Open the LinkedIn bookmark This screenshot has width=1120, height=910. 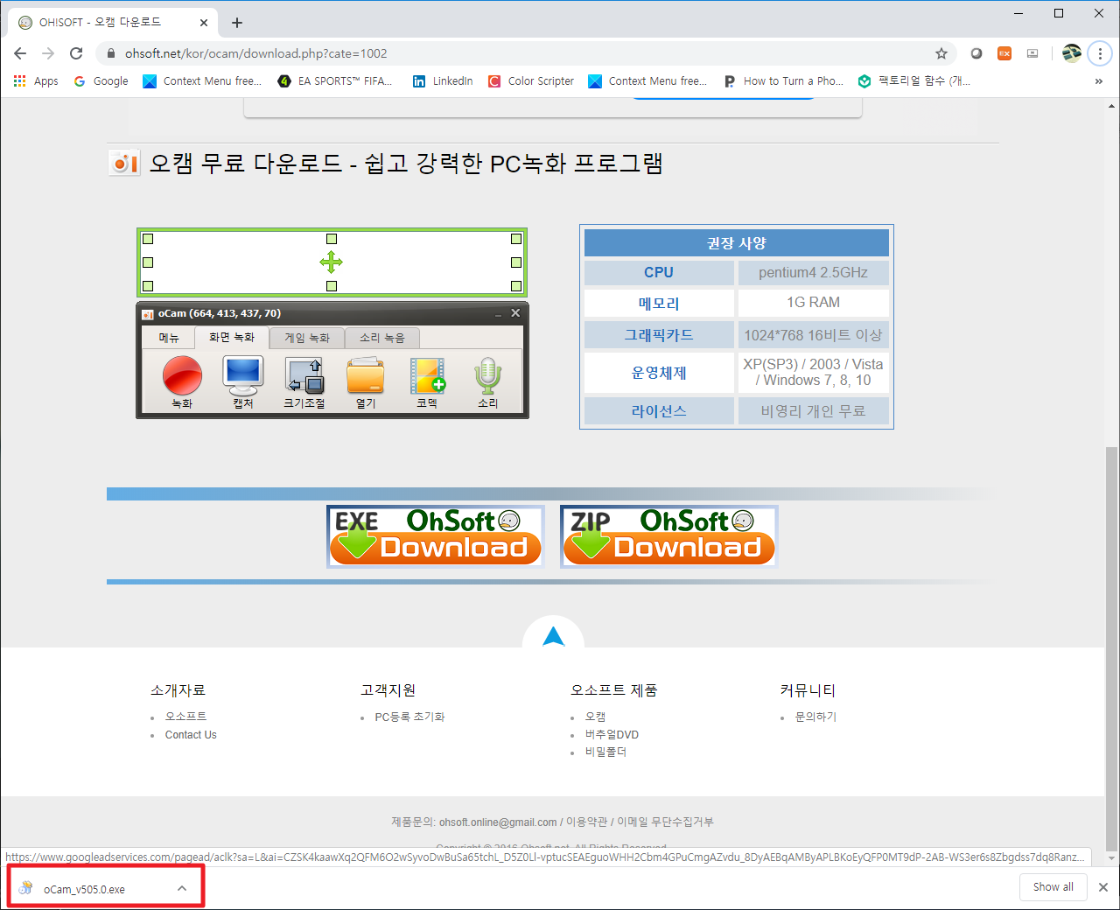point(443,80)
